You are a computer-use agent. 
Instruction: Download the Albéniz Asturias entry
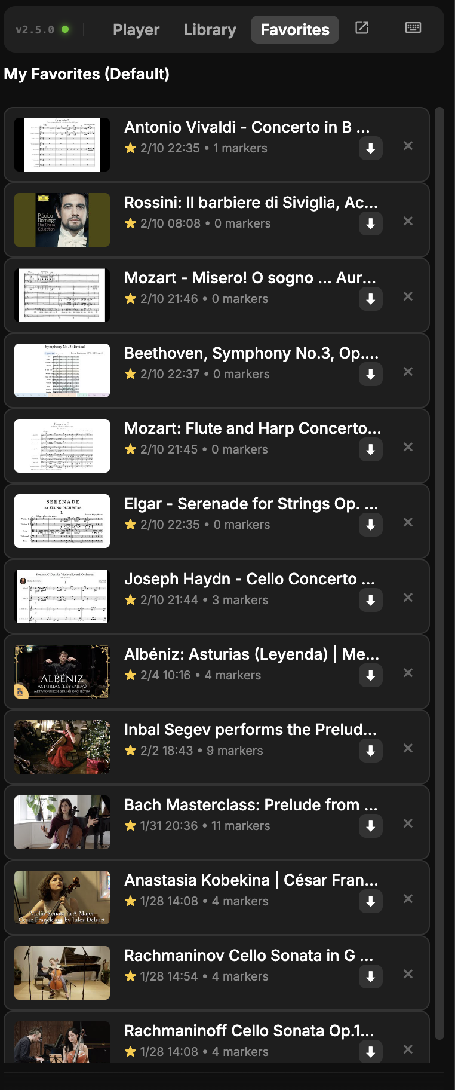coord(371,676)
